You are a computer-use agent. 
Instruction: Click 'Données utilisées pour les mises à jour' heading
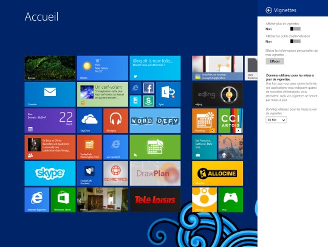[x=290, y=77]
